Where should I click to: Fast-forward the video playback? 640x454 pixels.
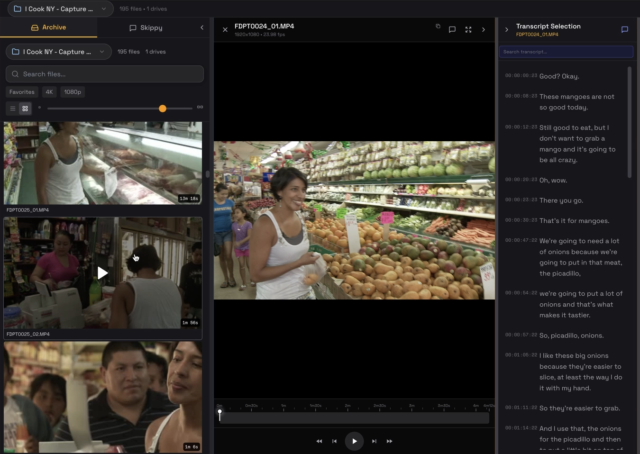pos(389,441)
